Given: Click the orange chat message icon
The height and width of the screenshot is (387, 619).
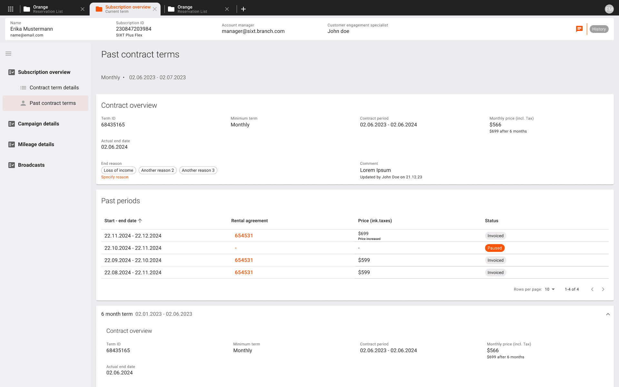Looking at the screenshot, I should (x=579, y=29).
